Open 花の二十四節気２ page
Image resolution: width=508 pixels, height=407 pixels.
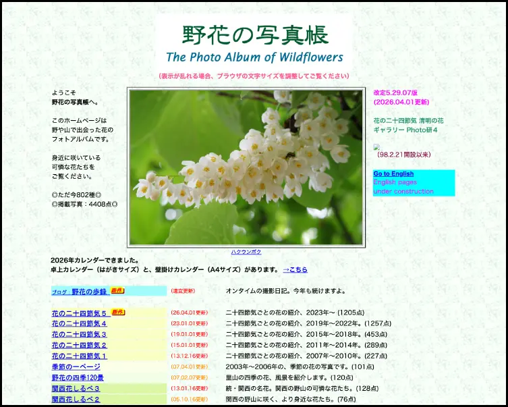tap(80, 346)
